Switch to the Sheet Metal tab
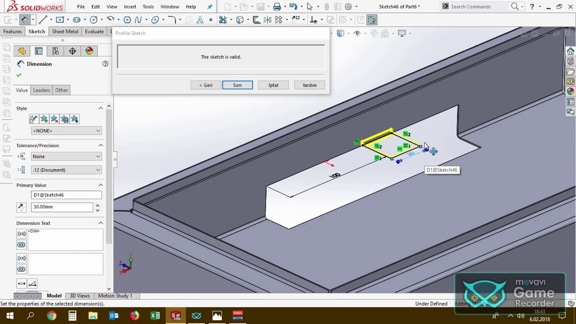This screenshot has height=324, width=576. click(65, 31)
